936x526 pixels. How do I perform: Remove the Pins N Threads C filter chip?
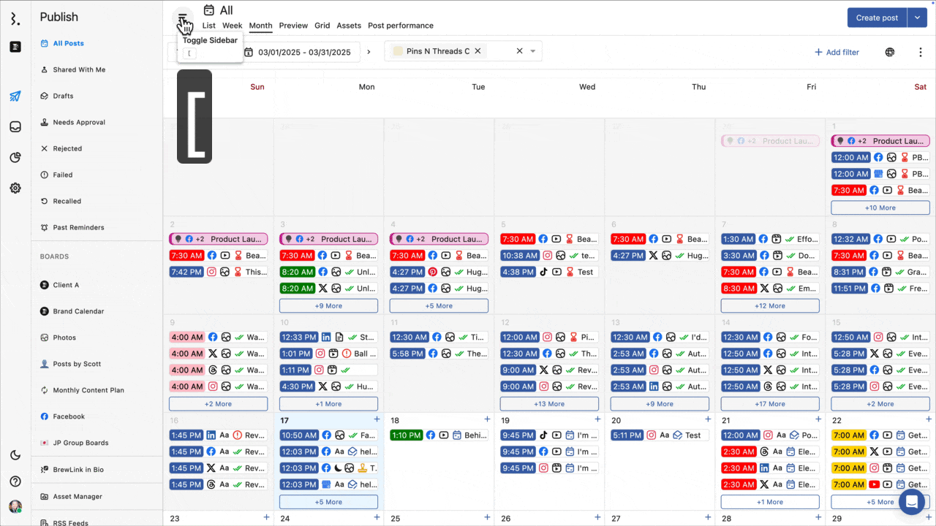(x=478, y=51)
